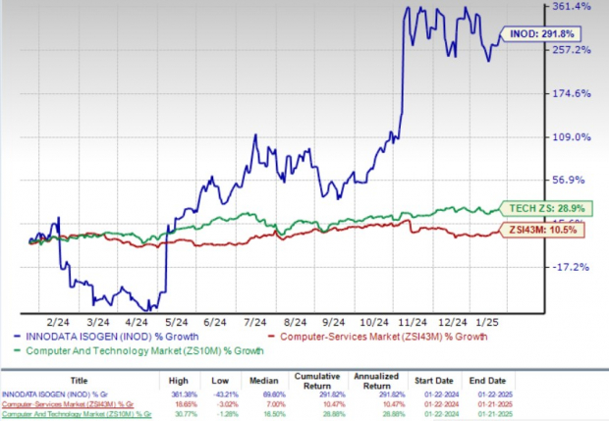The width and height of the screenshot is (609, 421).
Task: Click the 7/24 x-axis date label
Action: [x=254, y=323]
